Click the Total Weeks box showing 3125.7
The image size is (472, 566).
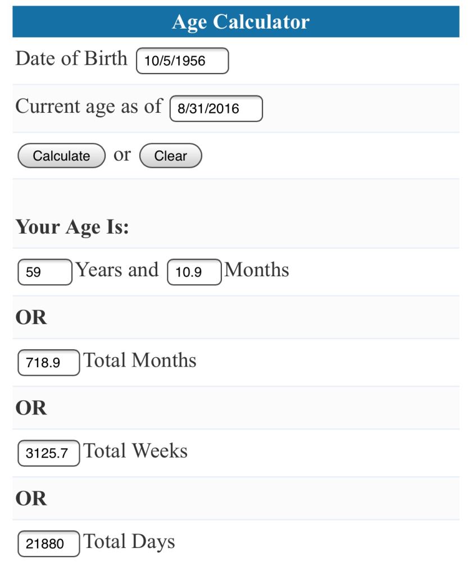coord(48,453)
